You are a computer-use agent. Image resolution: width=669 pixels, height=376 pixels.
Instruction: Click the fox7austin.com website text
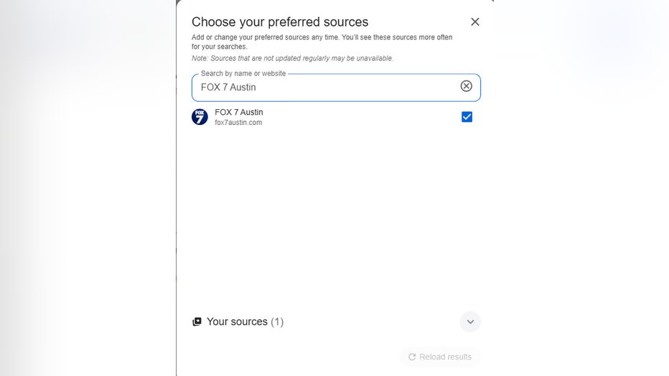click(238, 123)
